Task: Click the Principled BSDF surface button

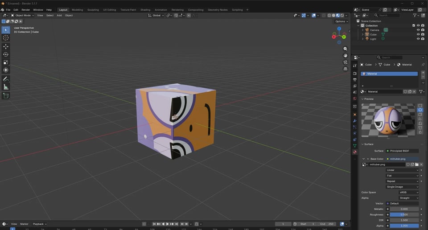Action: coord(402,151)
